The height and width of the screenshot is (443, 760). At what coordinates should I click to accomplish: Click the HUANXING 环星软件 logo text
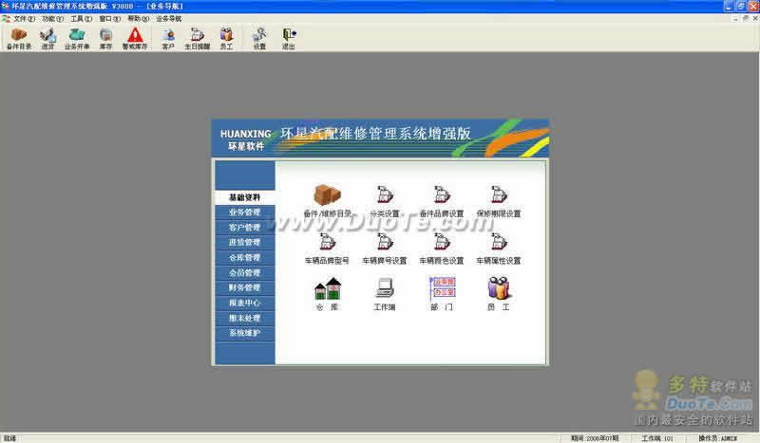[x=246, y=139]
